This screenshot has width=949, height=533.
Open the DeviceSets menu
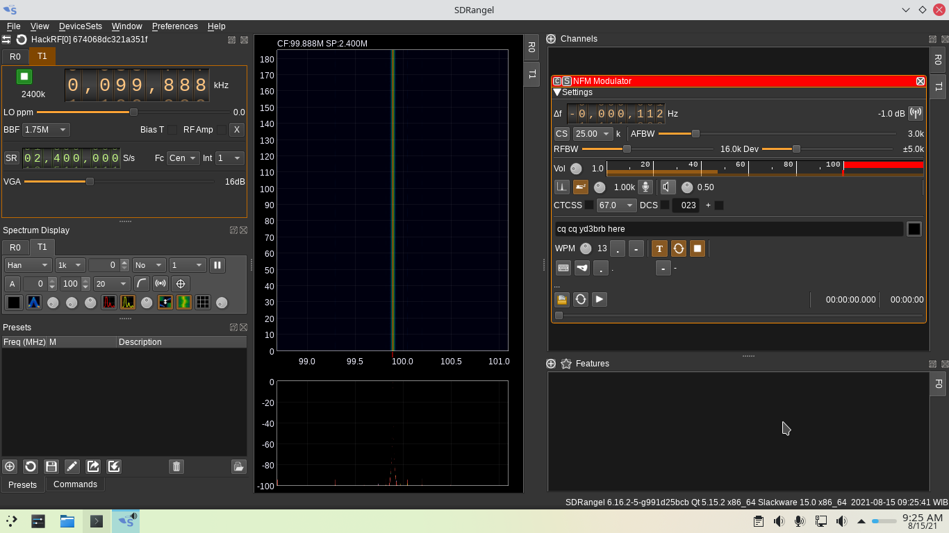click(81, 26)
